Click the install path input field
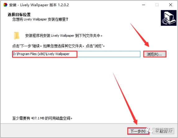This screenshot has width=178, height=138. click(76, 54)
